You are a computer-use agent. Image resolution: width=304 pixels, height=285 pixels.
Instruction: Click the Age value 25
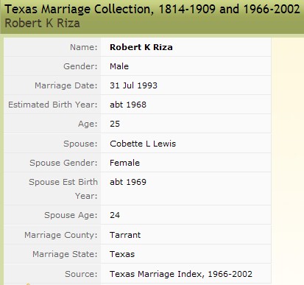115,124
